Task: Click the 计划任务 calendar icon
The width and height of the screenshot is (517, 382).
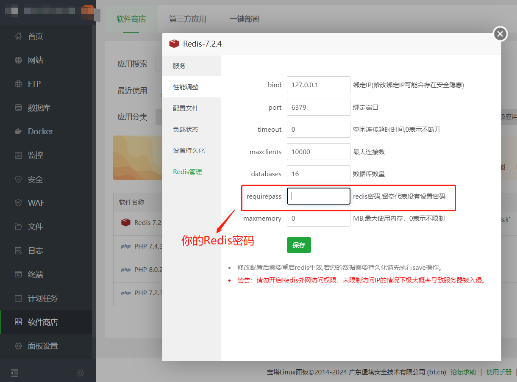Action: pyautogui.click(x=18, y=298)
